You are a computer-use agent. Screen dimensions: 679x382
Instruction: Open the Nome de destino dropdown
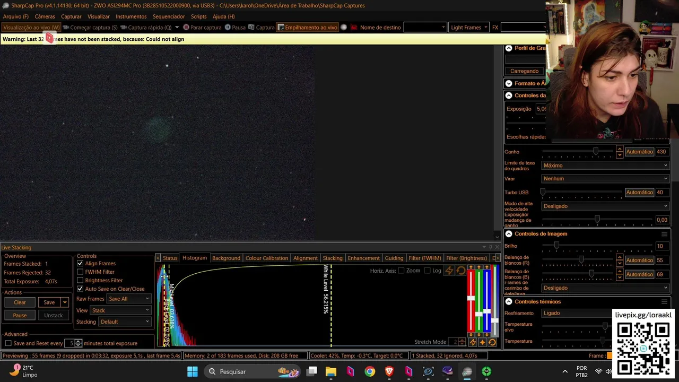(x=425, y=28)
